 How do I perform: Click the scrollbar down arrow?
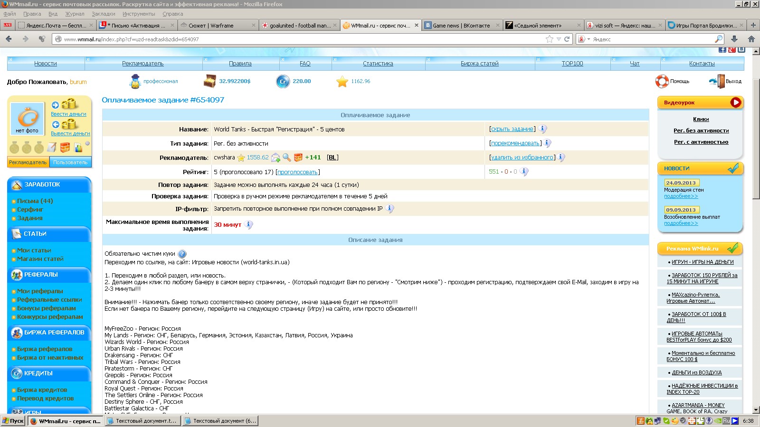pyautogui.click(x=756, y=410)
